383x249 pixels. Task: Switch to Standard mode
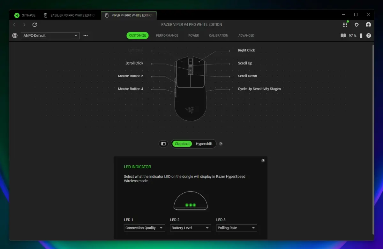(182, 144)
